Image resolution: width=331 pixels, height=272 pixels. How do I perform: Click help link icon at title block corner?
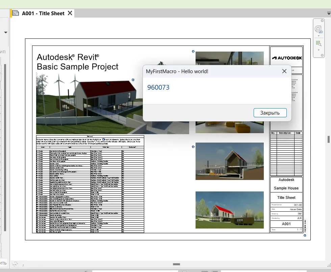[305, 235]
